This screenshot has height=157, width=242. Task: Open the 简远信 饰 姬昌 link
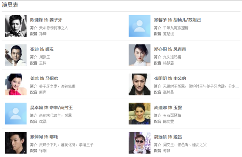tap(168, 137)
